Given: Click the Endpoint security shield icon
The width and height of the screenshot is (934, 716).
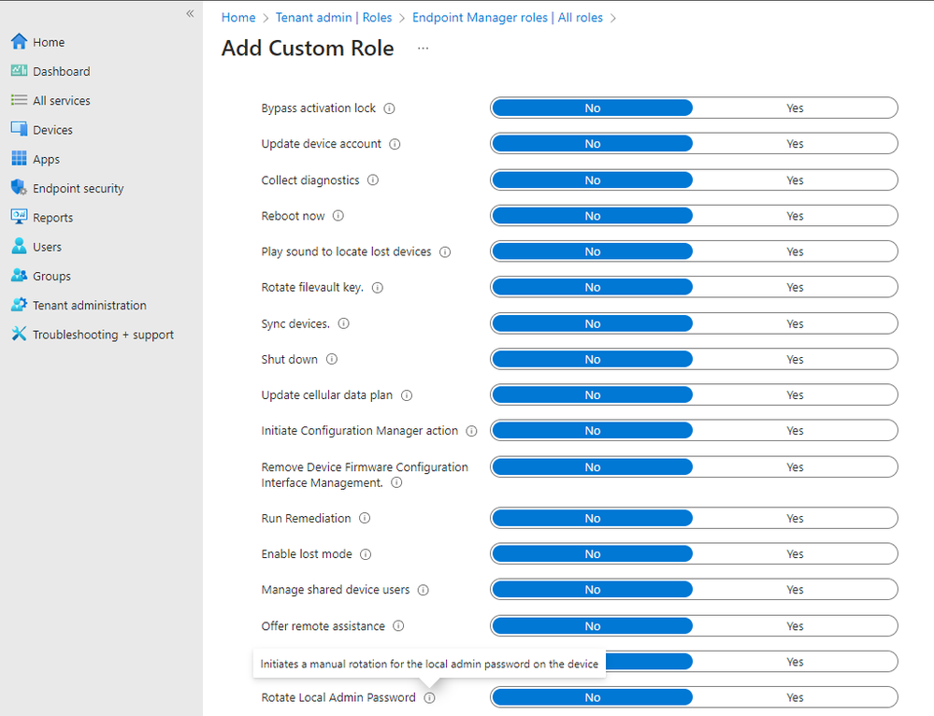Looking at the screenshot, I should (x=19, y=188).
